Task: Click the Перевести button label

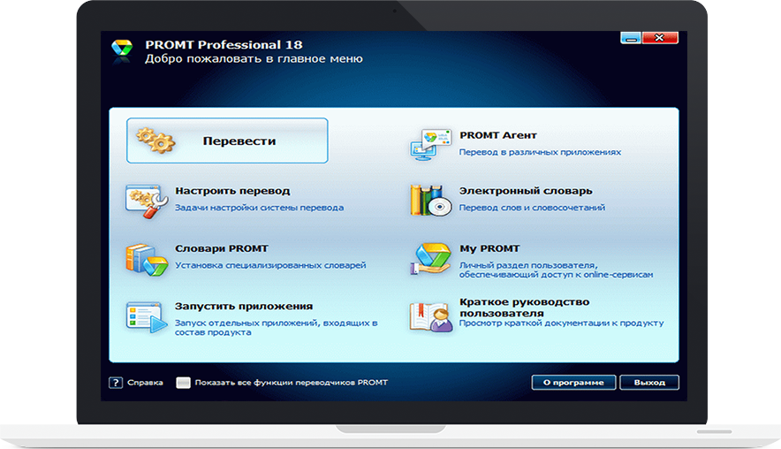Action: coord(239,141)
